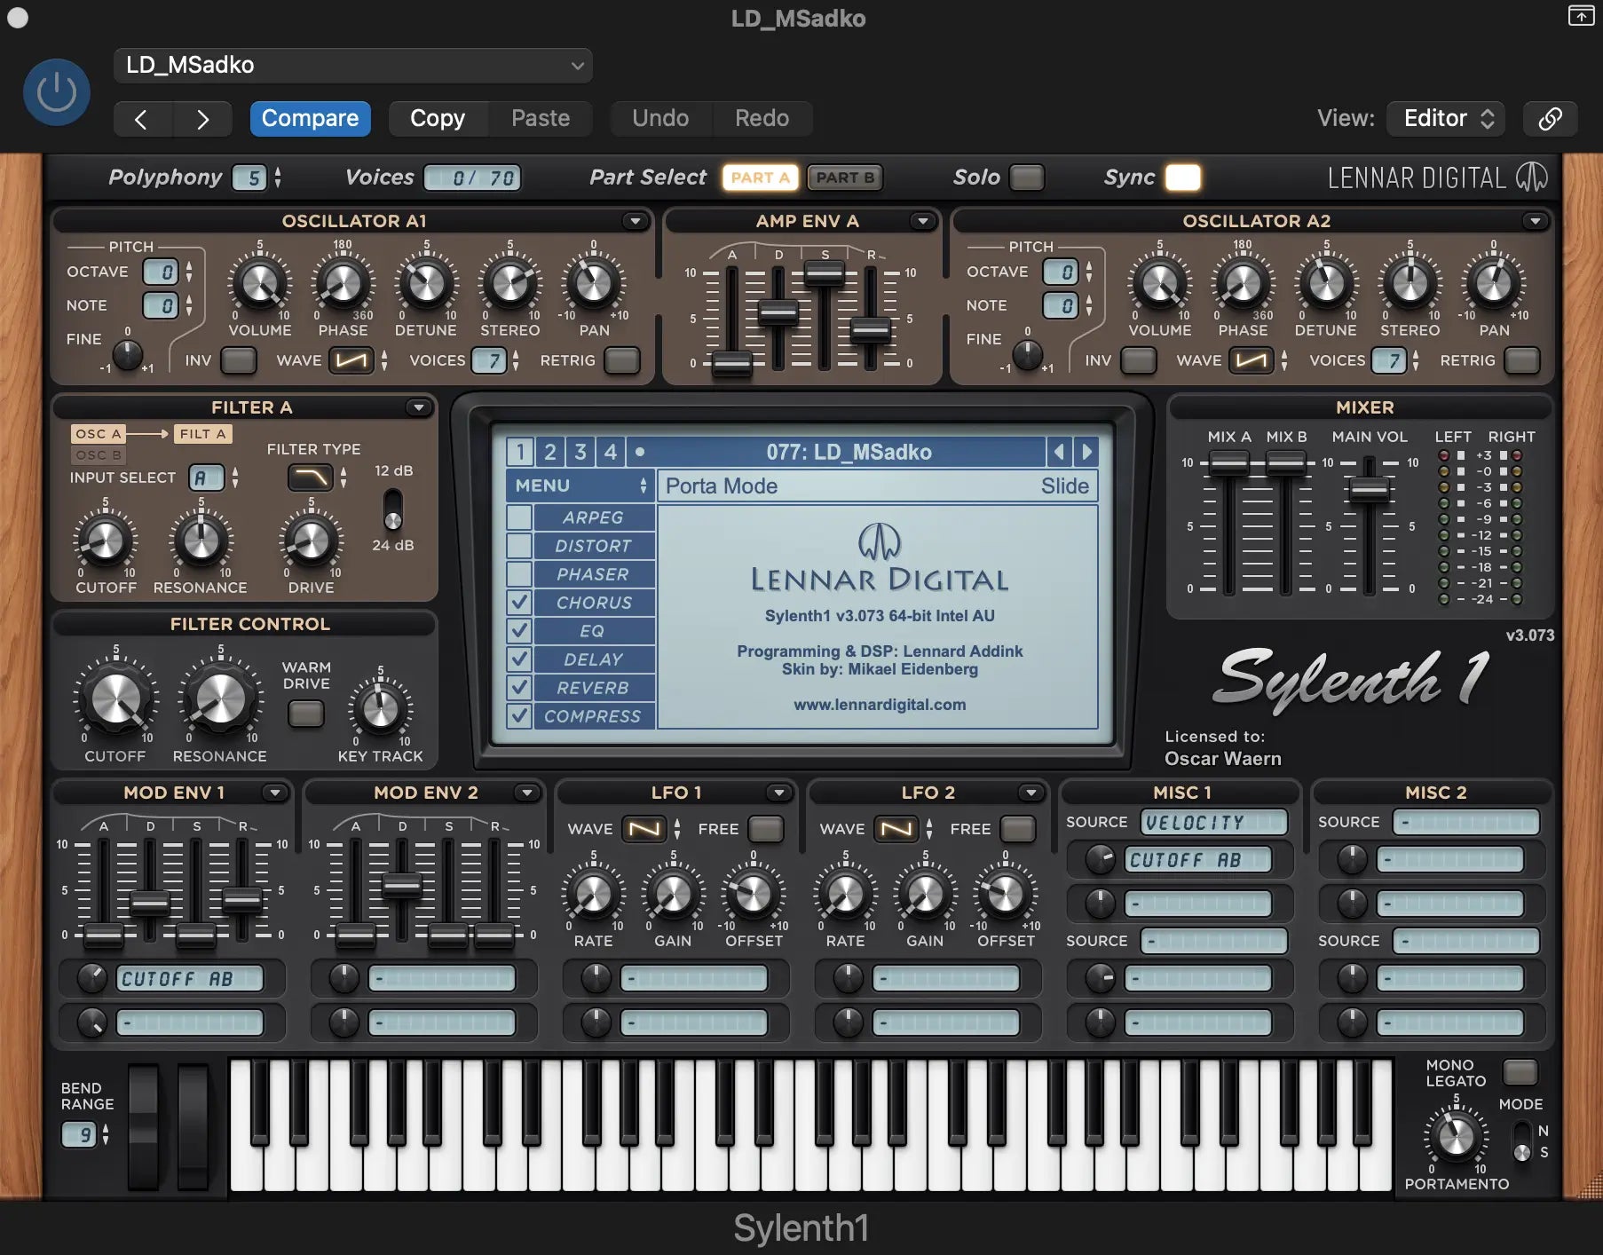Toggle the Mono Legato button
The width and height of the screenshot is (1603, 1255).
[1520, 1072]
